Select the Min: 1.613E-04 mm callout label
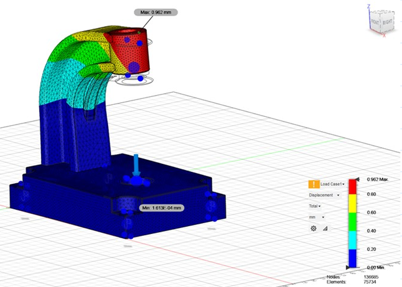Viewport: 402px width, 287px height. [161, 207]
